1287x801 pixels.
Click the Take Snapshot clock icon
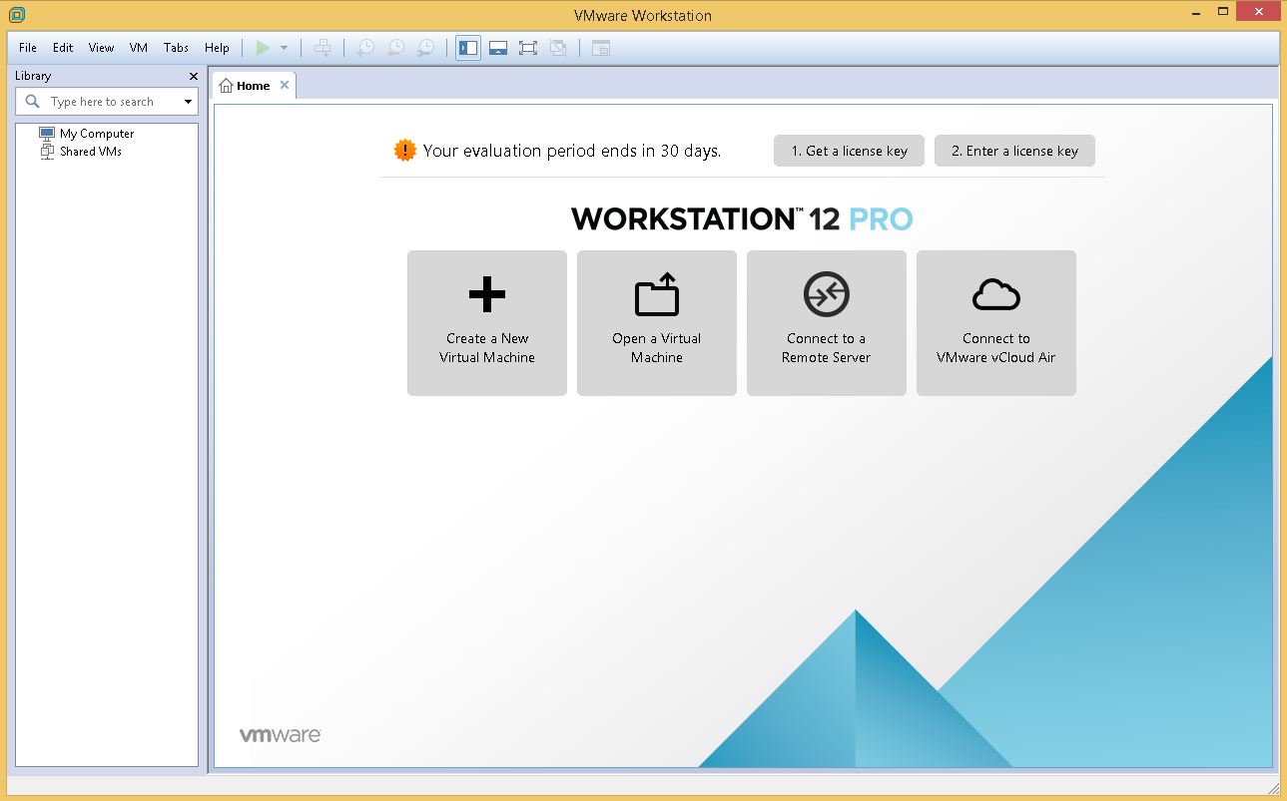tap(365, 48)
